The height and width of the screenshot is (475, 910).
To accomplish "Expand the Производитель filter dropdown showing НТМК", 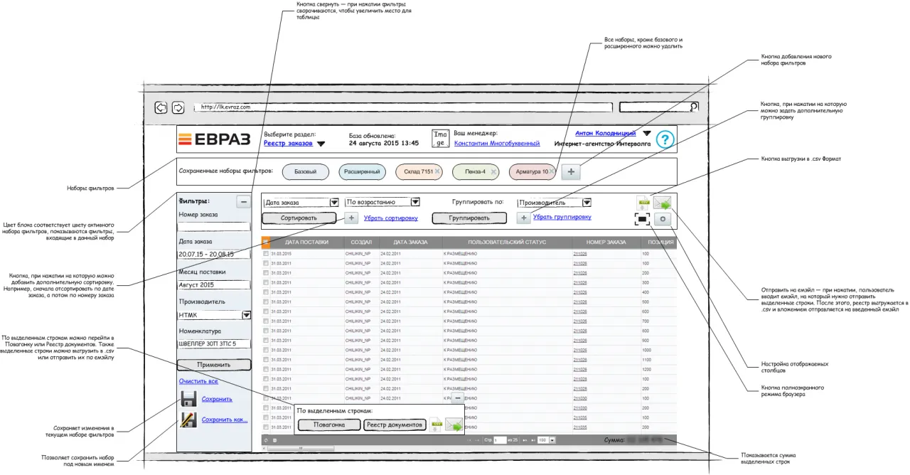I will point(246,315).
